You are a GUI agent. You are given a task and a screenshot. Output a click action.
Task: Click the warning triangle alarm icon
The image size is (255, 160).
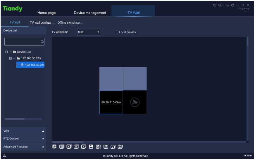pos(4,156)
